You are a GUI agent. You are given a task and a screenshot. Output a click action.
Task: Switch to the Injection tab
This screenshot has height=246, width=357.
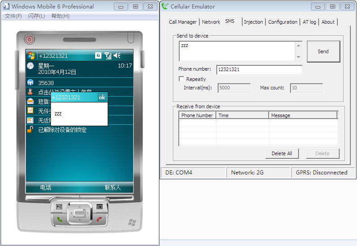[253, 22]
